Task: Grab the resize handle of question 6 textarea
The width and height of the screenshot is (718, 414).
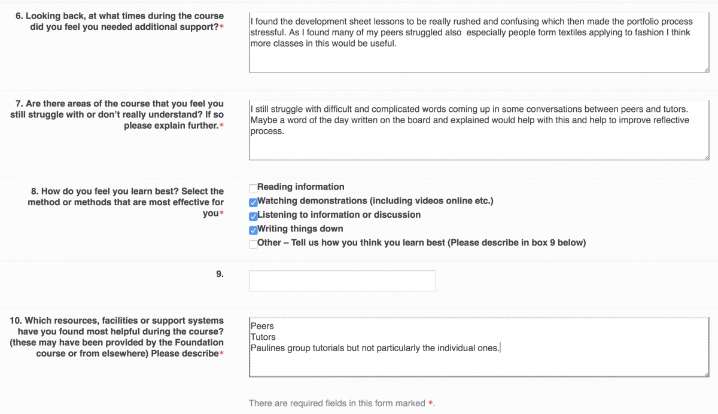Action: tap(706, 69)
